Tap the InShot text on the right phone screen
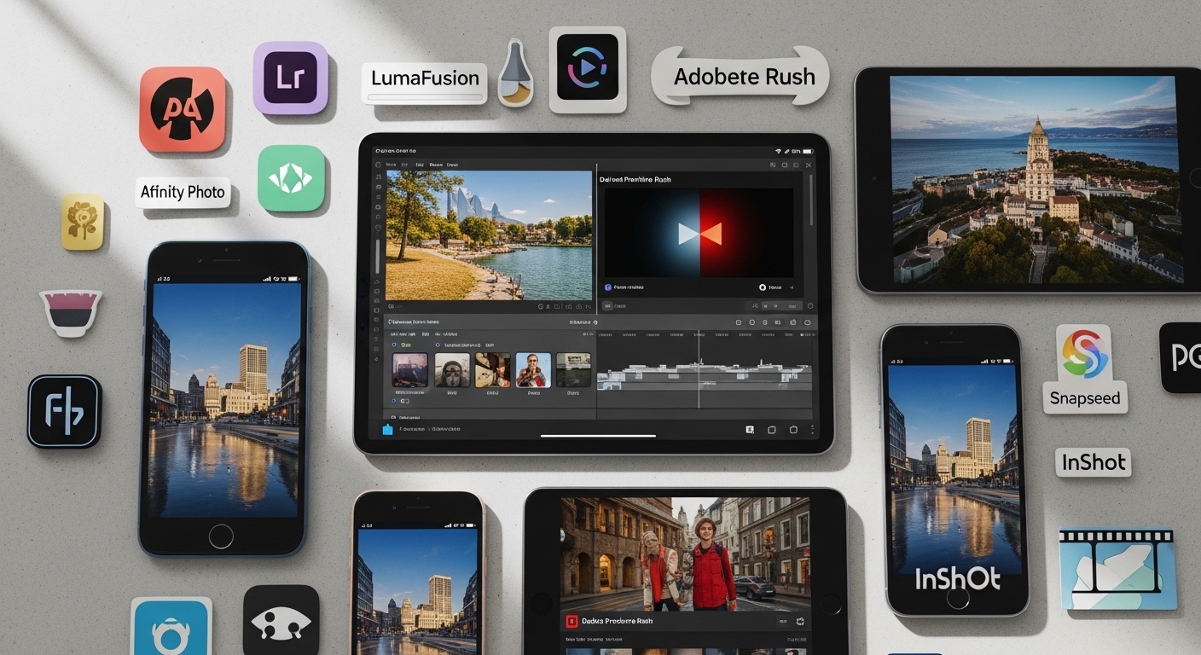The height and width of the screenshot is (655, 1201). point(956,579)
